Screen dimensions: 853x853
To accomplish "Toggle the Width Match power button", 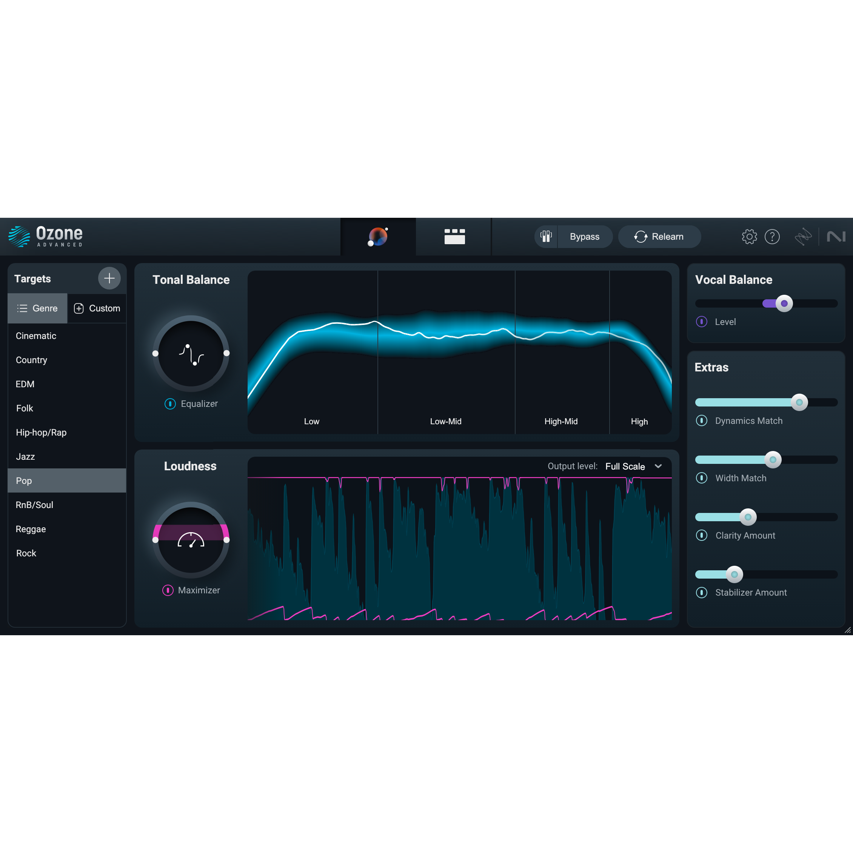I will [x=702, y=478].
